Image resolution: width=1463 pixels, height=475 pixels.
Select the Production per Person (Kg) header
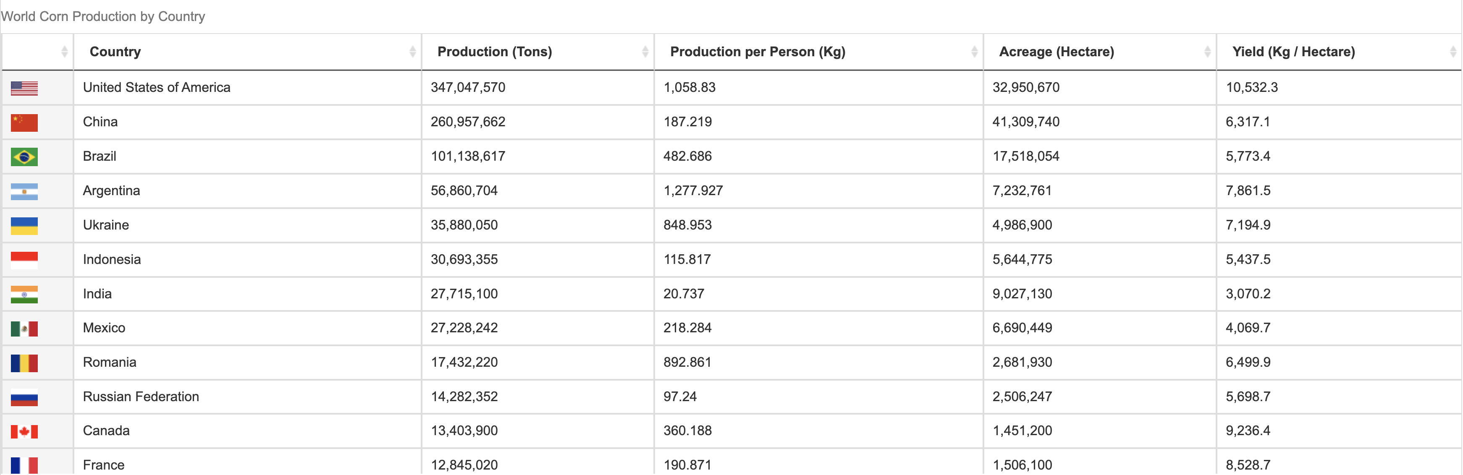click(x=758, y=52)
